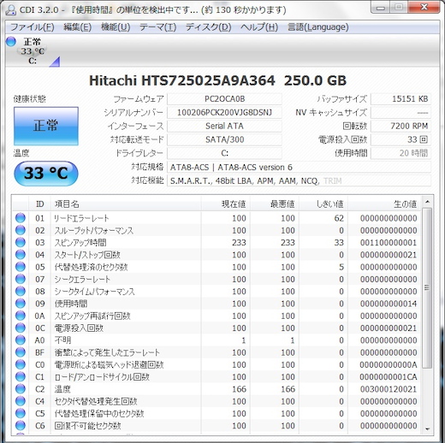Click the CrystalDiskInfo title bar app icon

coord(11,9)
